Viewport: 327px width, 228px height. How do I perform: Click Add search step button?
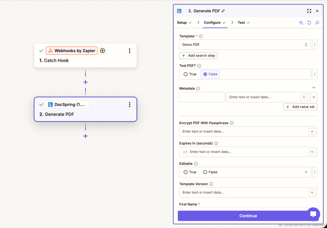[198, 56]
